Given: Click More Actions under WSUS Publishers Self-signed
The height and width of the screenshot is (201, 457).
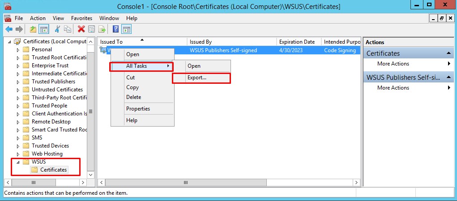Looking at the screenshot, I should (x=393, y=88).
